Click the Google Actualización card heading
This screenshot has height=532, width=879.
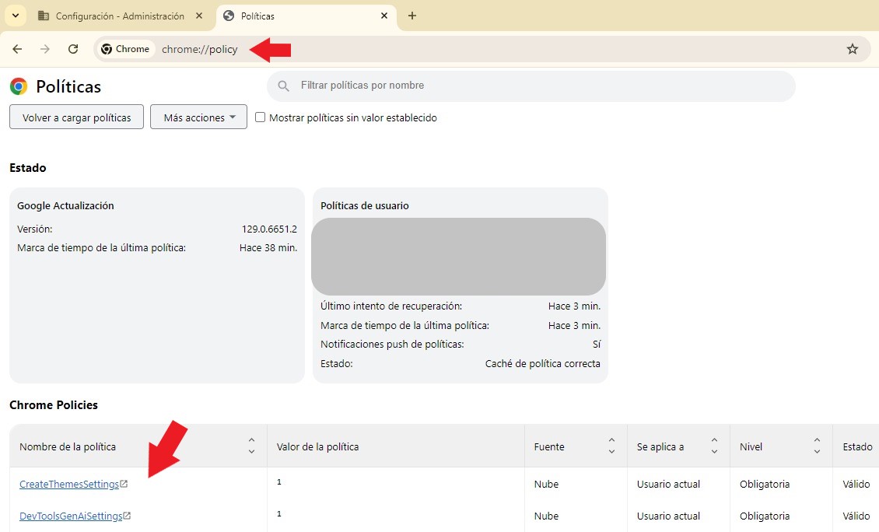[x=65, y=206]
